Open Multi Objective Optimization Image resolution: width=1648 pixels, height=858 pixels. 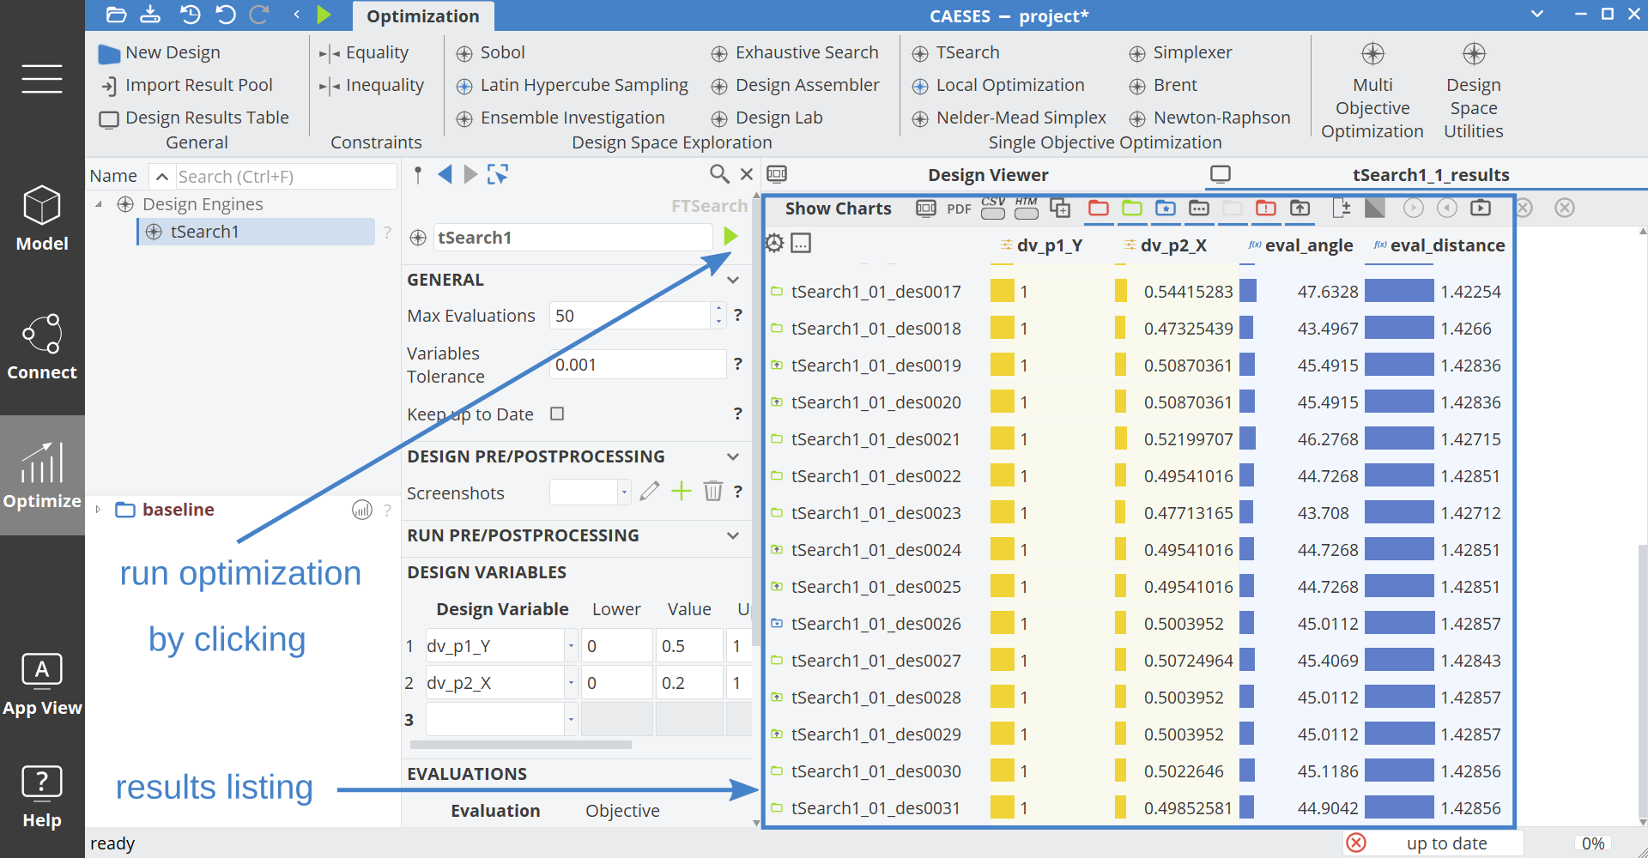[x=1372, y=91]
